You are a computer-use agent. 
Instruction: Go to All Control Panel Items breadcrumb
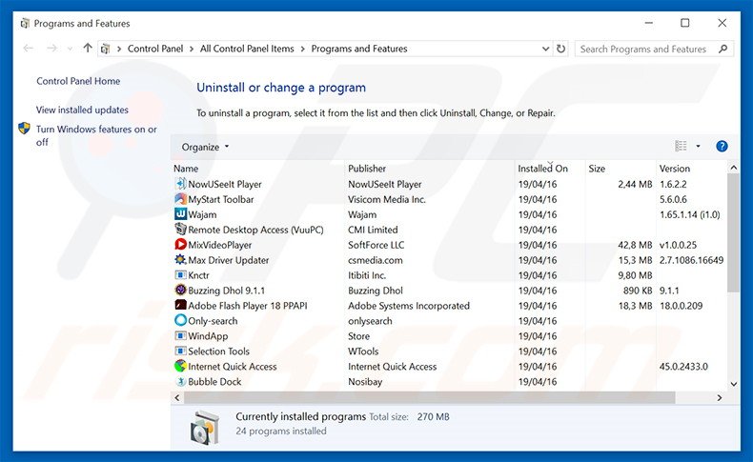pos(247,49)
